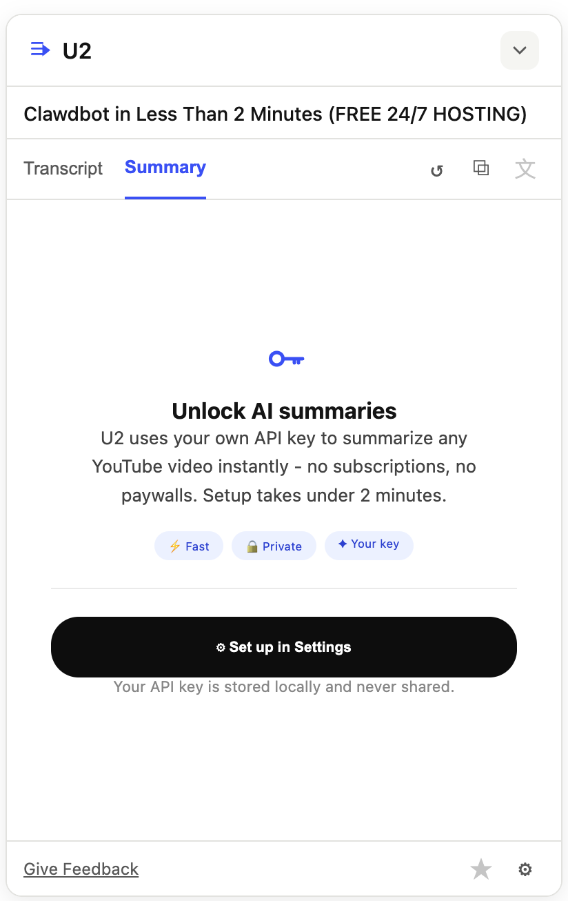Open translation via the 文 icon
The width and height of the screenshot is (568, 901).
[x=525, y=168]
